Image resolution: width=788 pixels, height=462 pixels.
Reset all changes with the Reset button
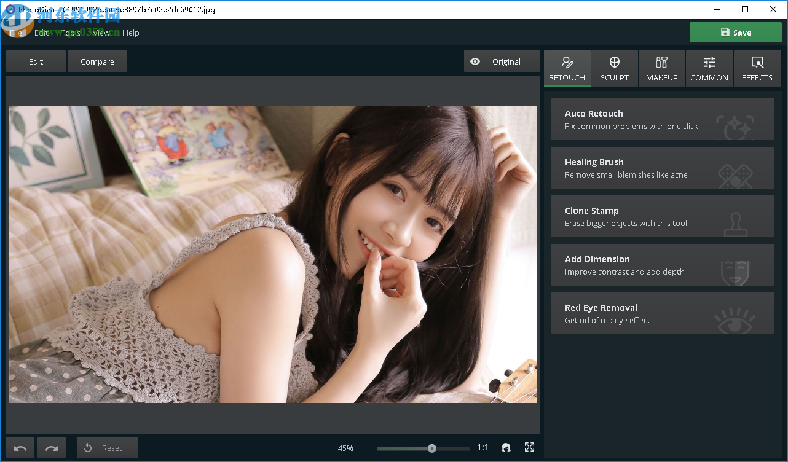coord(107,448)
